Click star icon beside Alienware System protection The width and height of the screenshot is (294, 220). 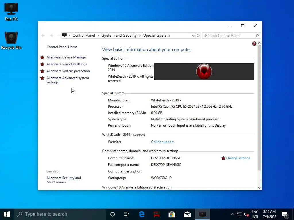[x=42, y=71]
